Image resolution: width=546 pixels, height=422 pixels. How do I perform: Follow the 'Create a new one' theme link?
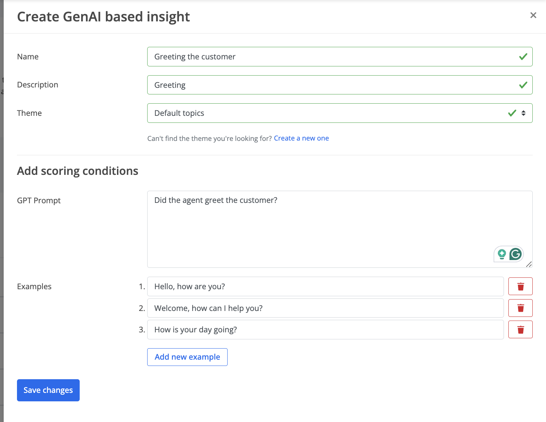tap(301, 138)
